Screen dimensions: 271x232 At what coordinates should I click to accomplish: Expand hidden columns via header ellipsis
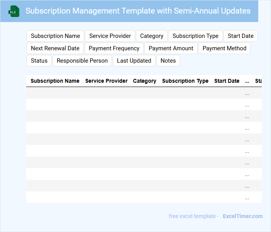click(247, 81)
